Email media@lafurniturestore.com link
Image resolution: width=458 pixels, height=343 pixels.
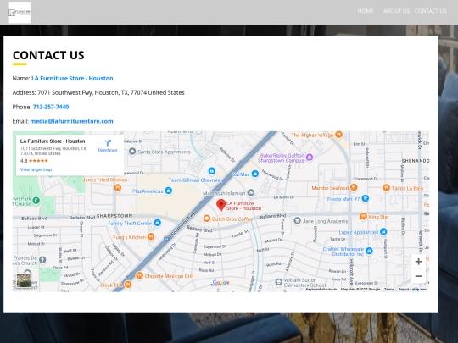[x=71, y=121]
